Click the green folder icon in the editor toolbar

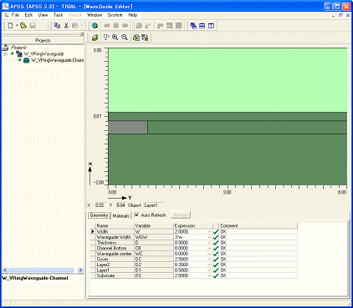(95, 38)
